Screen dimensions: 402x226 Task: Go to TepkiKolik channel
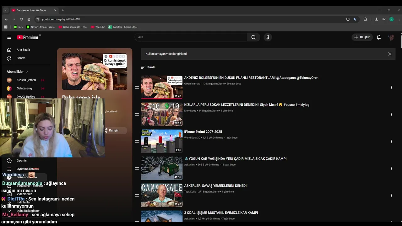pyautogui.click(x=190, y=192)
